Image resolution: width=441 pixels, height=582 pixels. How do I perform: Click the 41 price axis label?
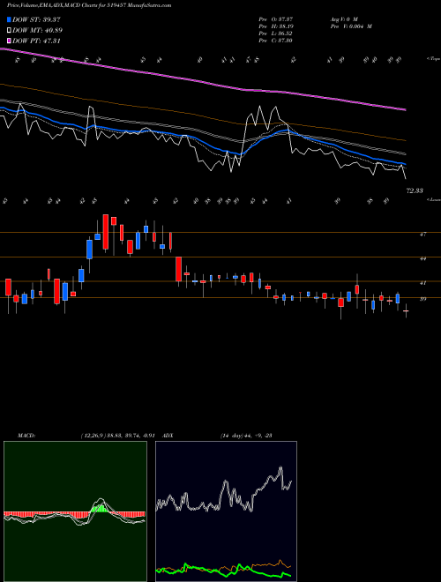pos(422,283)
